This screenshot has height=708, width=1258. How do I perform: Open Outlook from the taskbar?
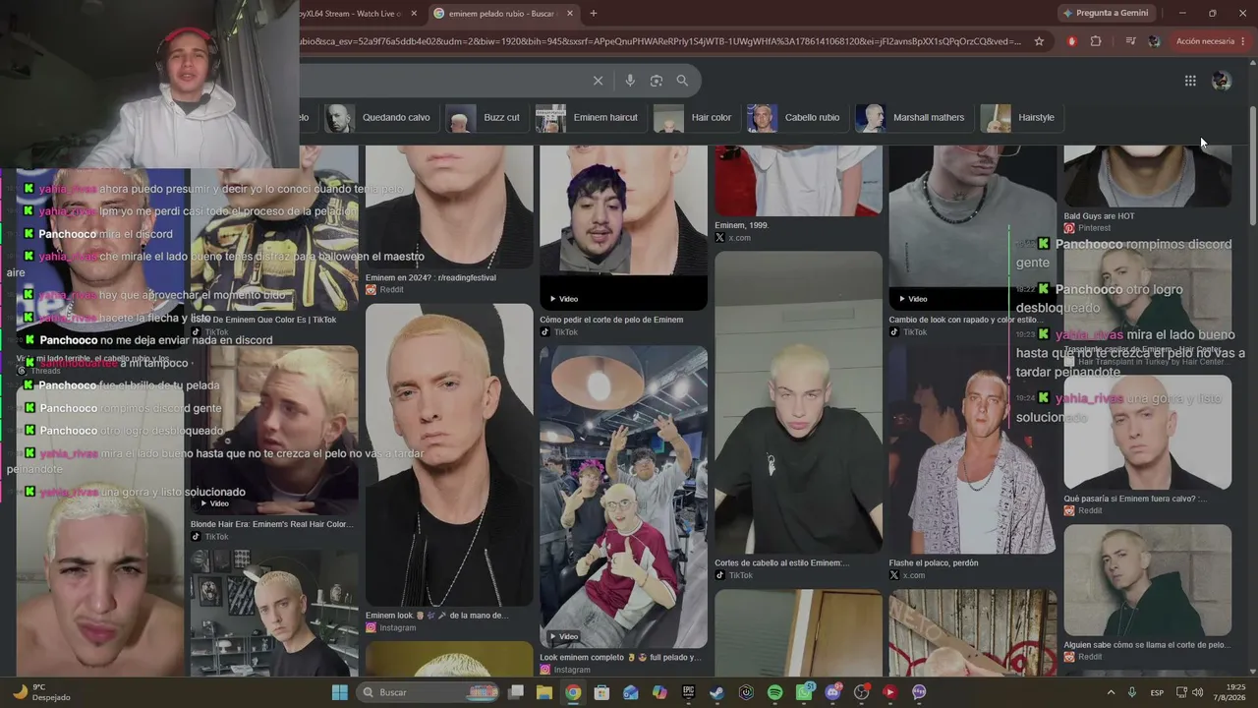[631, 692]
